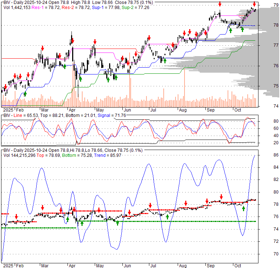Click the Vol 144,215,296 value in bottom chart
The height and width of the screenshot is (268, 280).
point(19,155)
